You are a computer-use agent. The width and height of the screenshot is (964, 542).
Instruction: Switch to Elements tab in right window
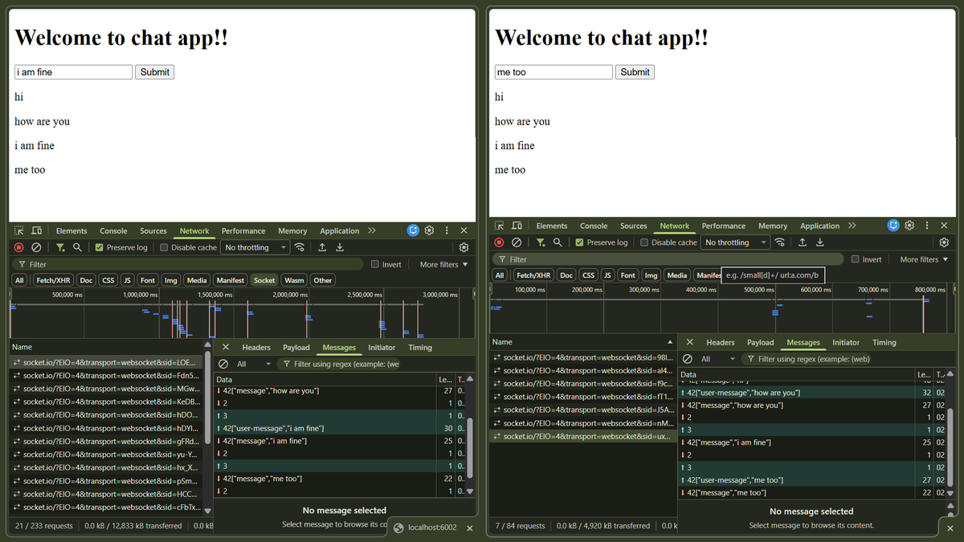click(552, 226)
